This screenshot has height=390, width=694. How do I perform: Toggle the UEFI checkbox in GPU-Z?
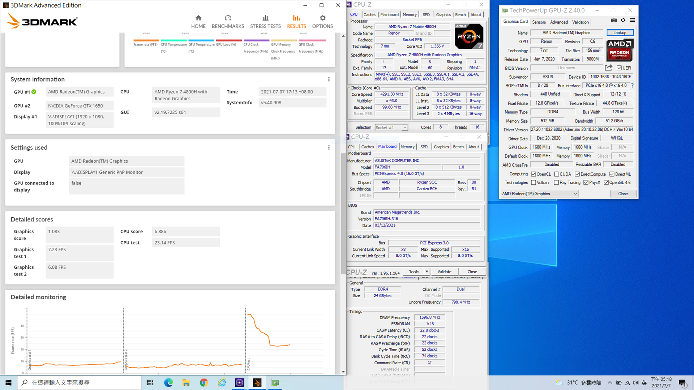tap(619, 68)
